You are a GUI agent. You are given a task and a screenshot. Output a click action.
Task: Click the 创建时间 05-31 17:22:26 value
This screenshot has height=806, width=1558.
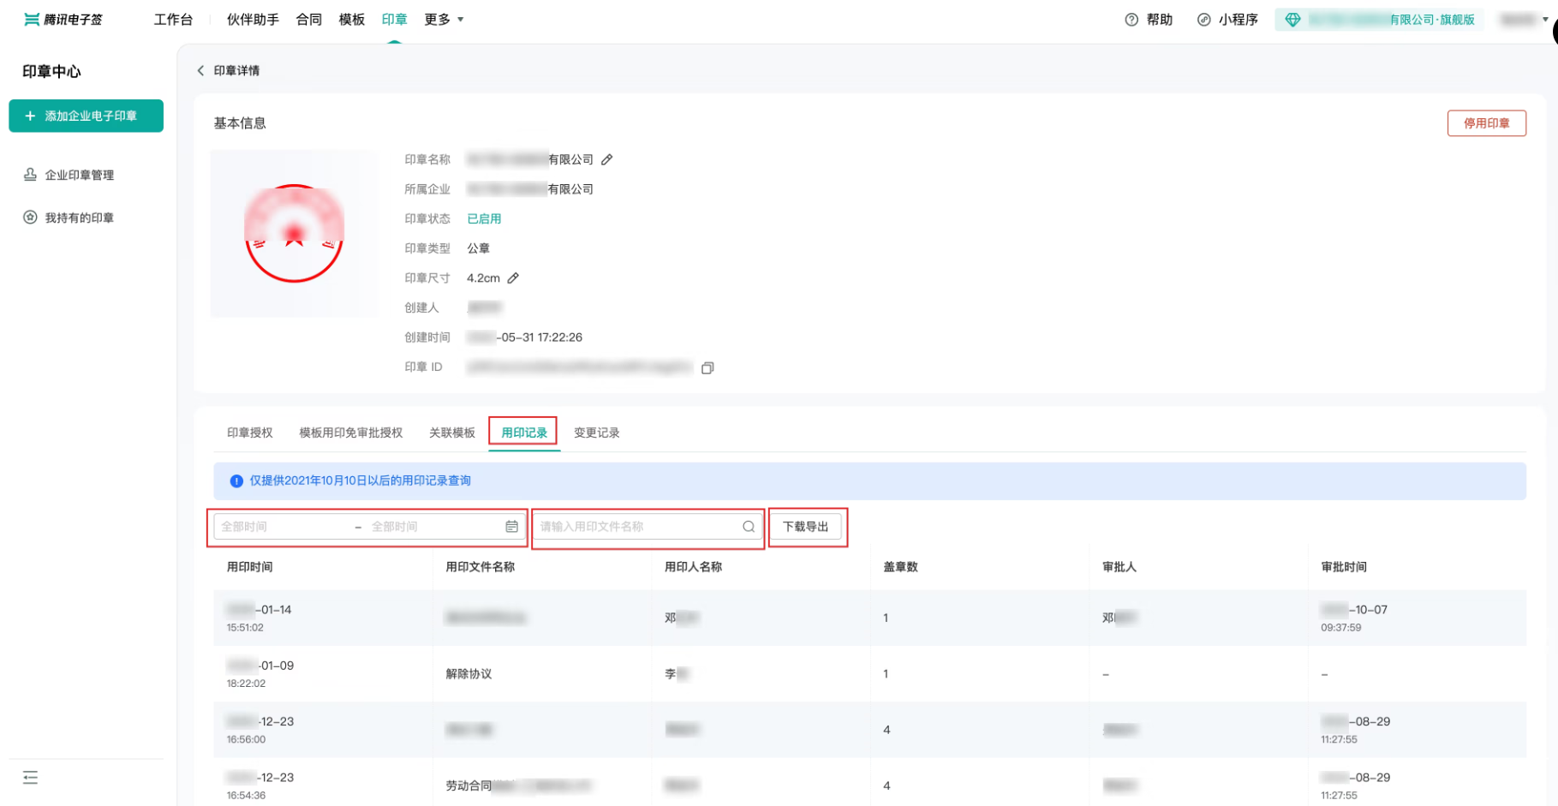coord(524,337)
